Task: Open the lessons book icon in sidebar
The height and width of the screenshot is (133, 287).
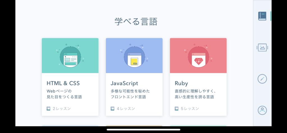Action: tap(262, 16)
